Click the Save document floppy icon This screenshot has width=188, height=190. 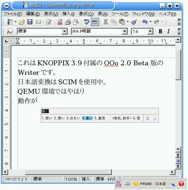point(30,22)
